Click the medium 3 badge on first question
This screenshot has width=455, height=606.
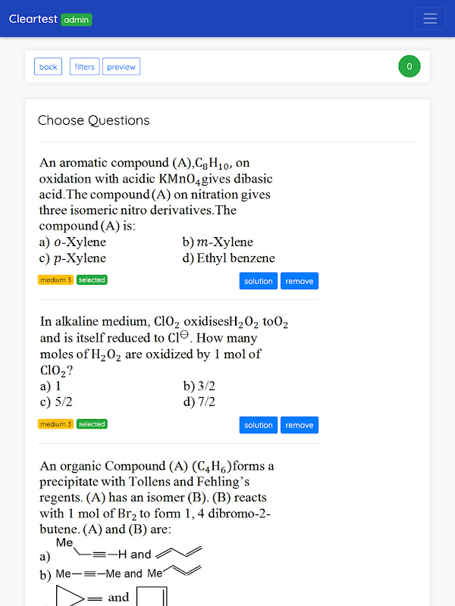pyautogui.click(x=55, y=280)
